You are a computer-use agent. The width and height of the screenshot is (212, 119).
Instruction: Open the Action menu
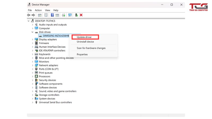pyautogui.click(x=38, y=10)
